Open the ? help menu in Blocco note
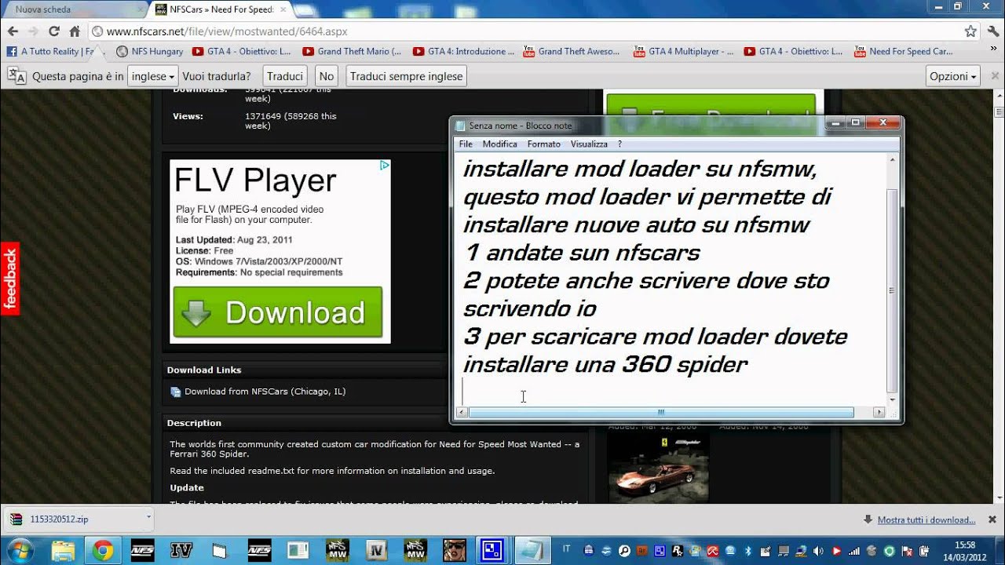Viewport: 1005px width, 565px height. coord(619,144)
